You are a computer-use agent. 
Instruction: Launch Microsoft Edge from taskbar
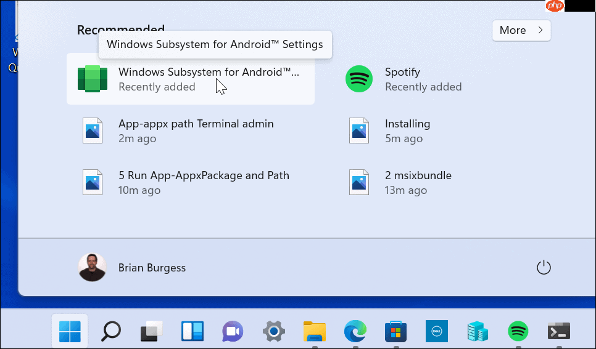355,331
